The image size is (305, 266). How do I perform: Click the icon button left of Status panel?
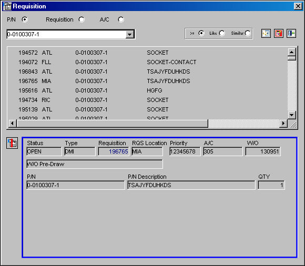point(12,143)
